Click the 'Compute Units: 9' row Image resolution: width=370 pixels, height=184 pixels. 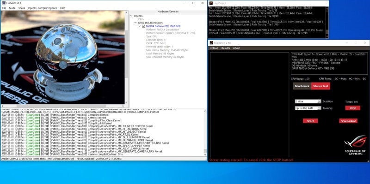(156, 40)
